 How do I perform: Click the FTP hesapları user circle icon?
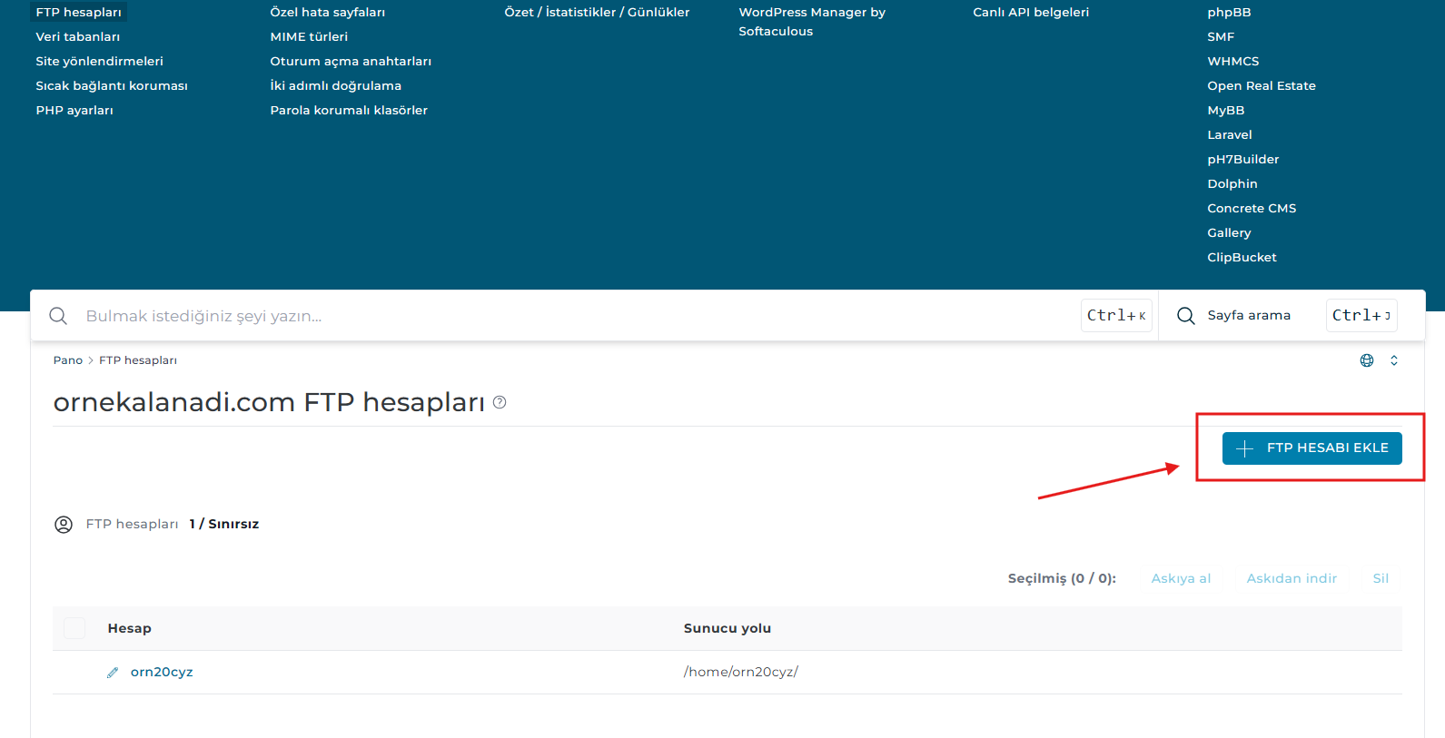[64, 525]
